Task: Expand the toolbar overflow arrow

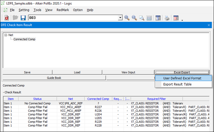Action: (x=182, y=20)
